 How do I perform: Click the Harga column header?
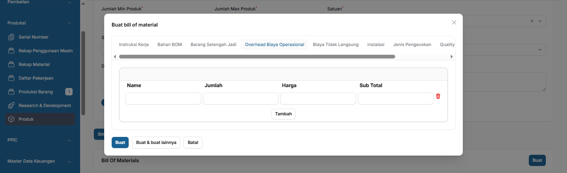[x=289, y=85]
